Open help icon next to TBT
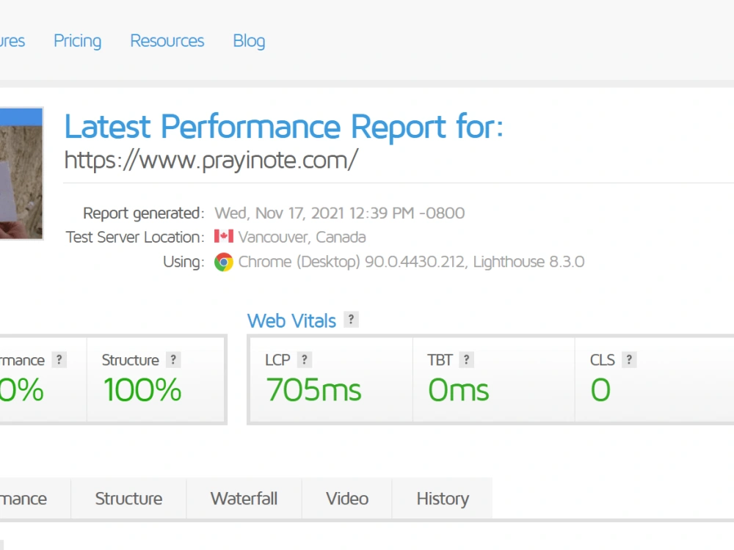734x550 pixels. (x=467, y=359)
